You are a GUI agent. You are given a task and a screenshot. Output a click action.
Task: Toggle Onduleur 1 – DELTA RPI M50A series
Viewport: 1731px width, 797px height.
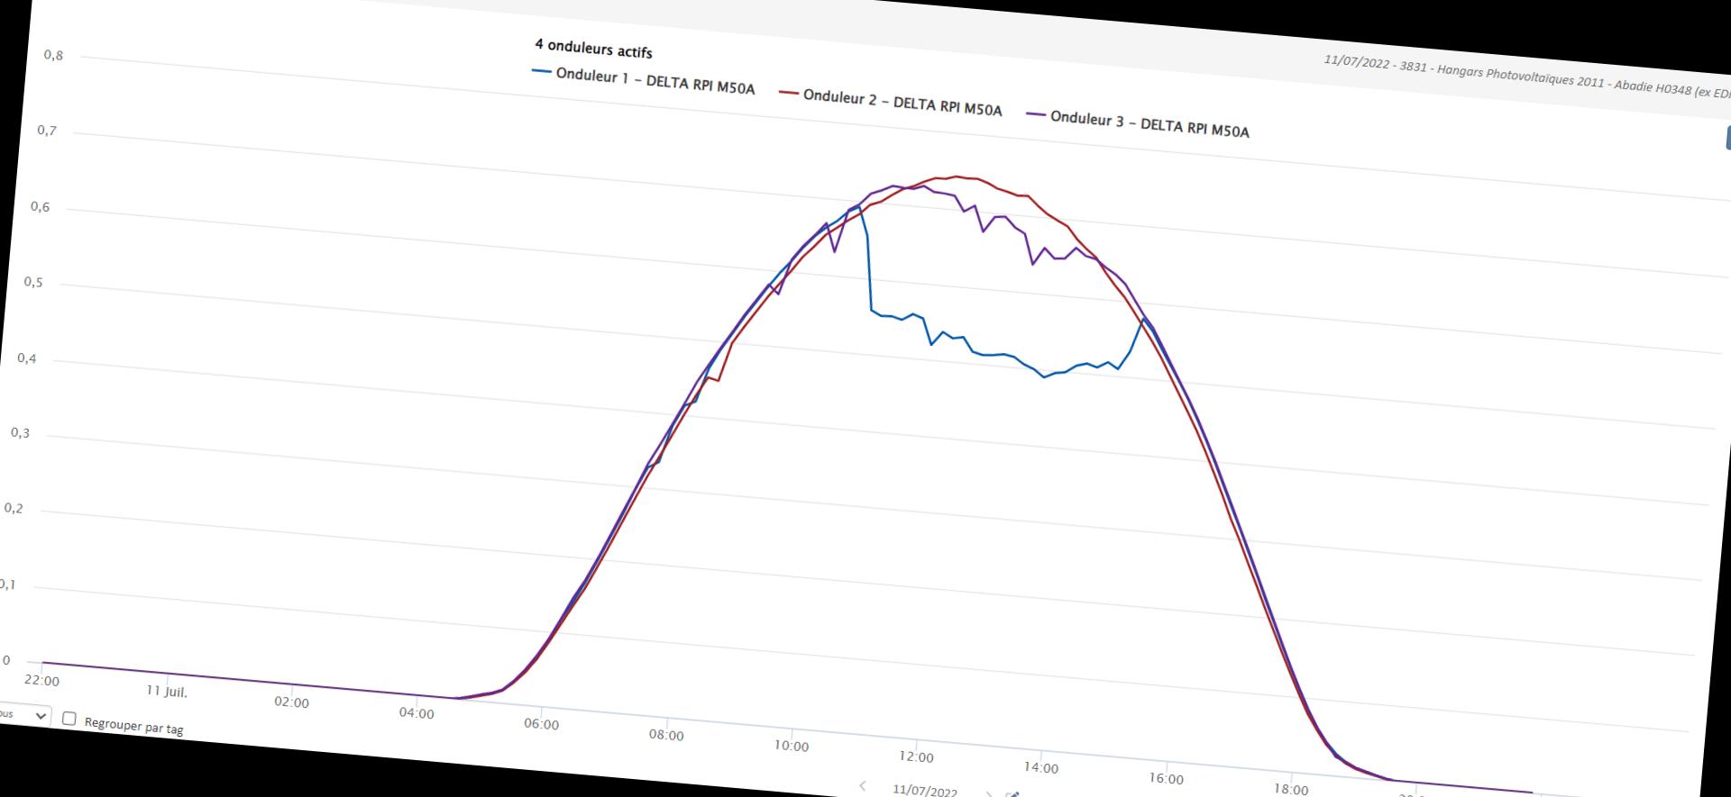tap(644, 80)
